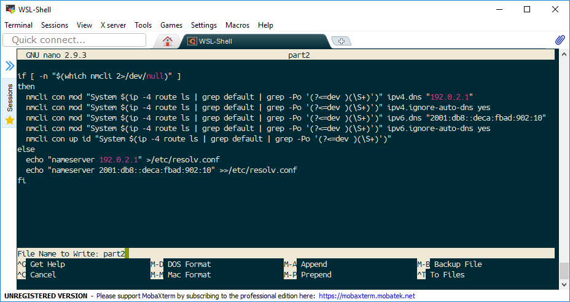Click the ipv6.ignore-auto-dns line
The height and width of the screenshot is (302, 570).
[x=258, y=129]
